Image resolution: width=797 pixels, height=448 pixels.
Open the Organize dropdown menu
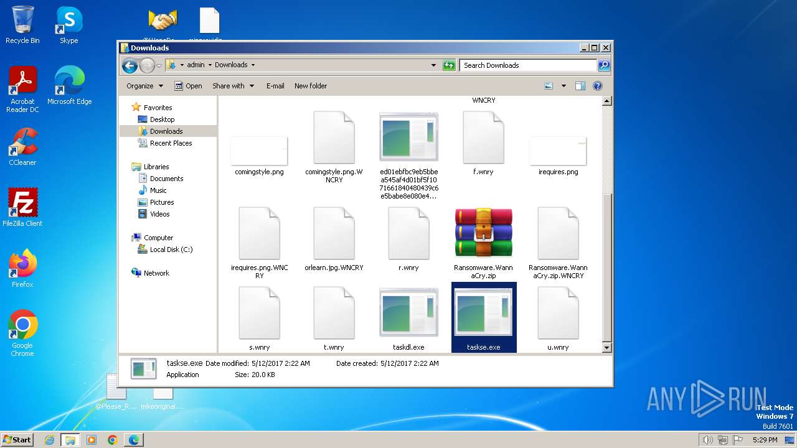pyautogui.click(x=145, y=86)
